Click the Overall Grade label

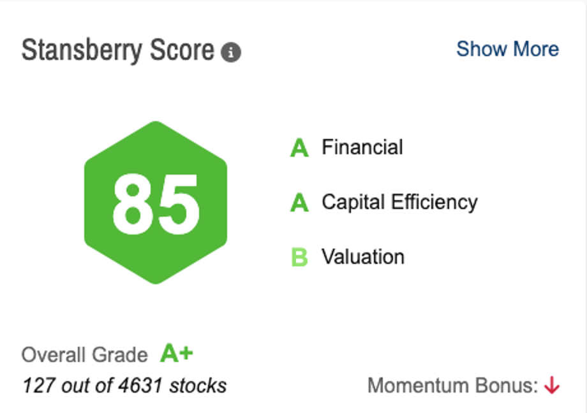tap(84, 355)
